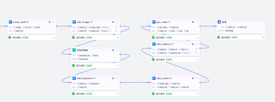Run the add_audios node with its play icon
This screenshot has width=275, height=102.
tap(193, 78)
